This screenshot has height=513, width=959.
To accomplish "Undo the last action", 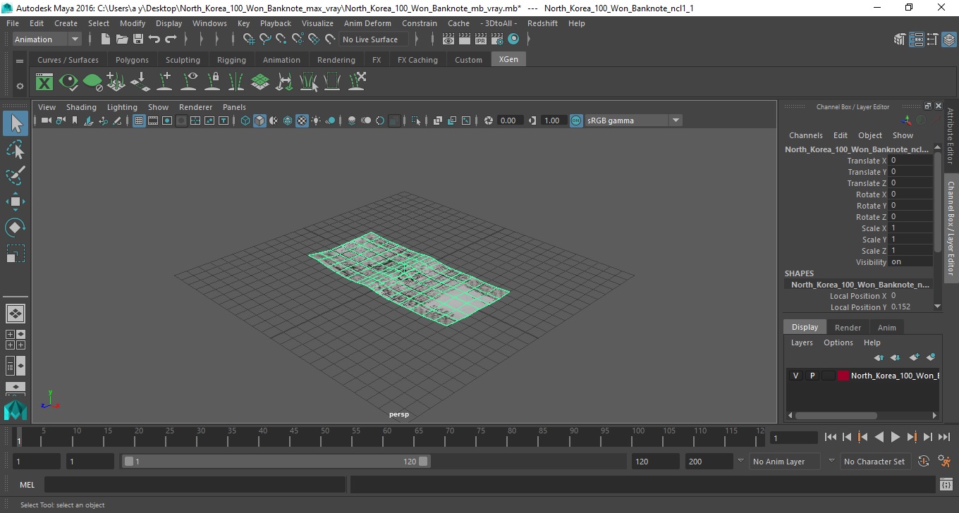I will [154, 39].
